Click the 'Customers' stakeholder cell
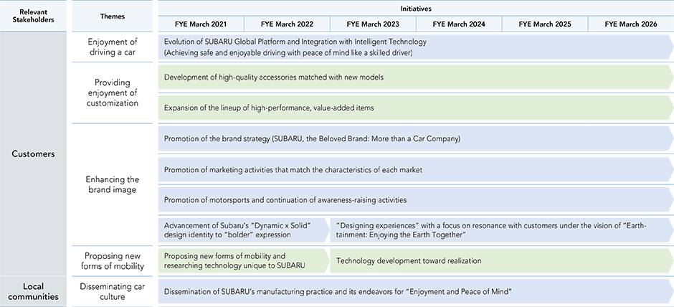The height and width of the screenshot is (307, 674). [x=33, y=154]
